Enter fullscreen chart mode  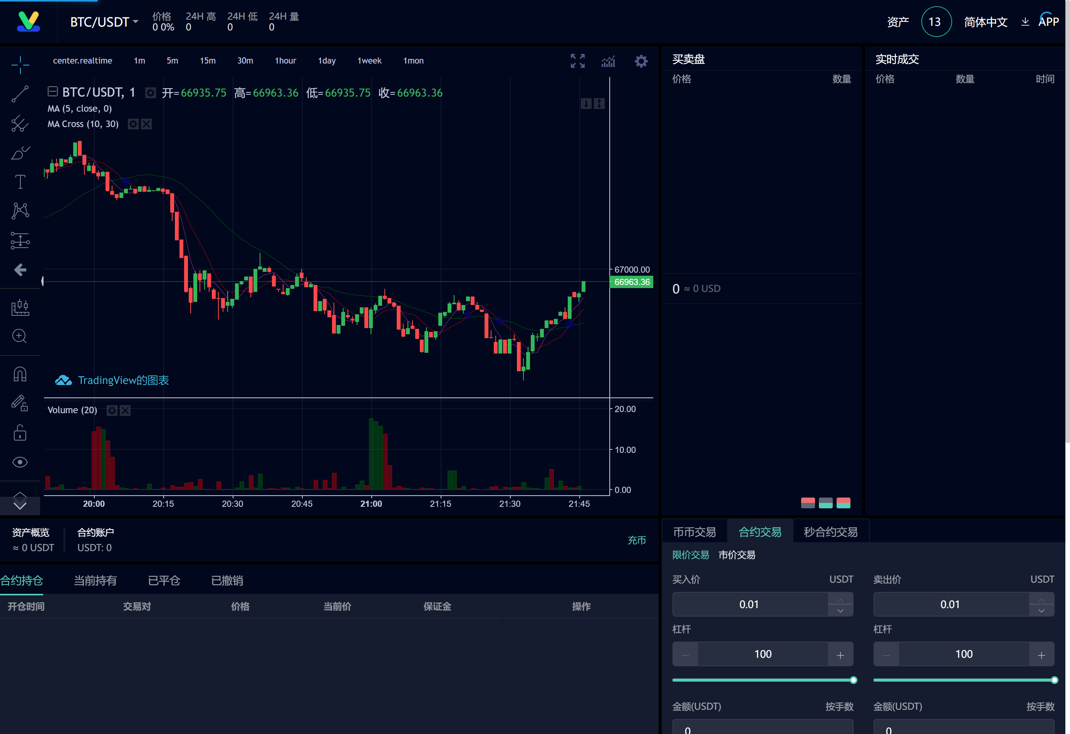pos(577,61)
